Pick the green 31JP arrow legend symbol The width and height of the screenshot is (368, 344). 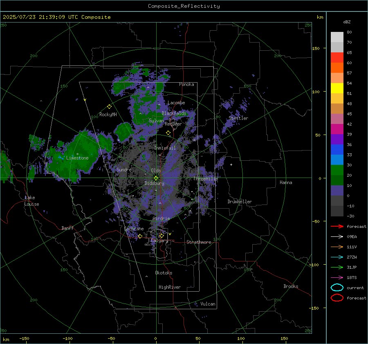coord(337,267)
